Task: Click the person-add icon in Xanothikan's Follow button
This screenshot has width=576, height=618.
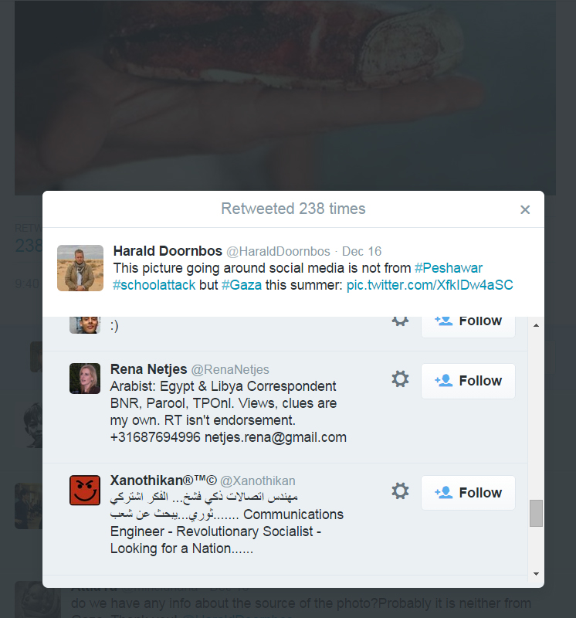Action: click(x=444, y=492)
